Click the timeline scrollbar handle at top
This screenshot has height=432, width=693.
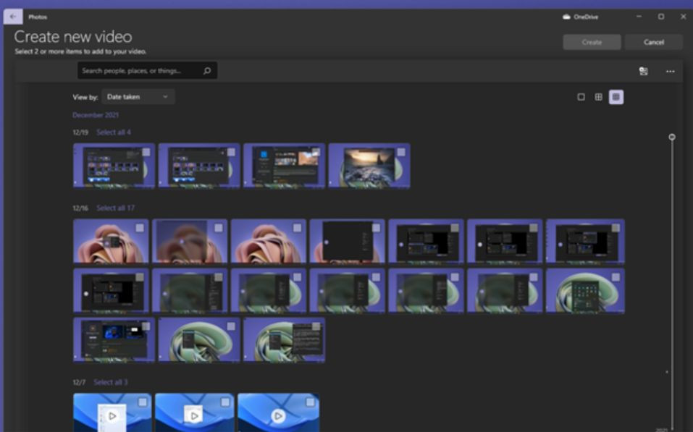coord(672,137)
